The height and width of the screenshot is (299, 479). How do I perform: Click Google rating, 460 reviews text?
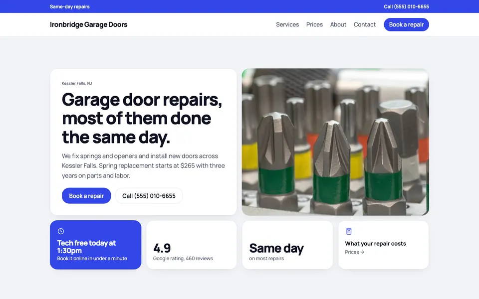[183, 259]
